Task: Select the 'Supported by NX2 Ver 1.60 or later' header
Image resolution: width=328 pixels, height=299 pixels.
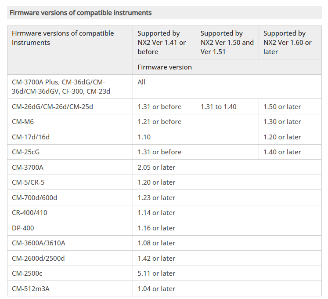Action: click(x=288, y=42)
